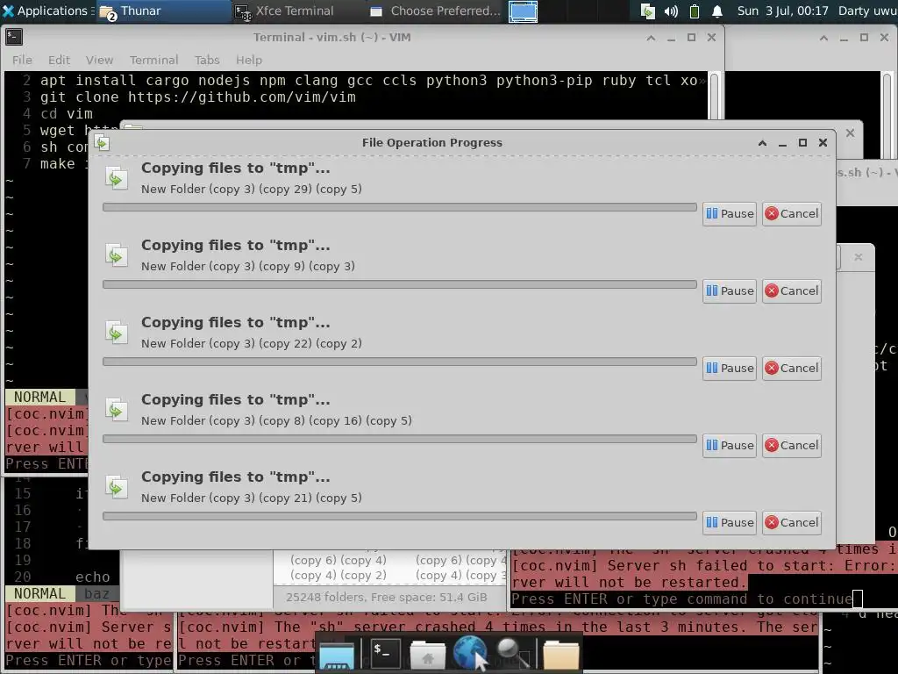Open the notifications bell icon
898x674 pixels.
(x=717, y=11)
